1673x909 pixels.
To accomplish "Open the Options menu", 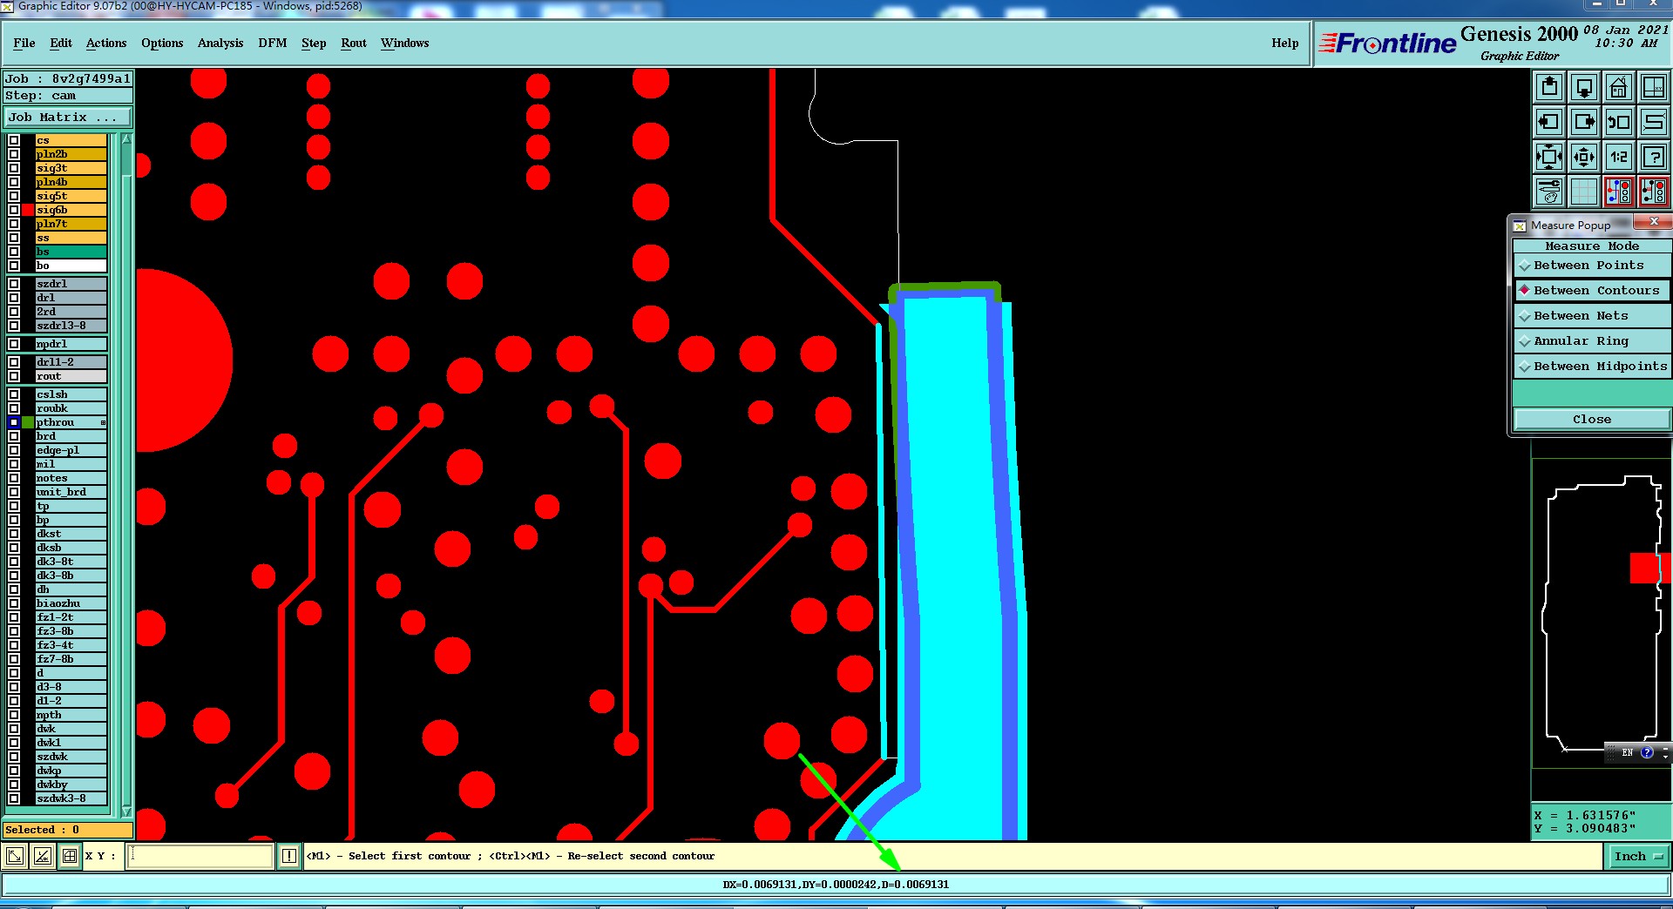I will [162, 43].
